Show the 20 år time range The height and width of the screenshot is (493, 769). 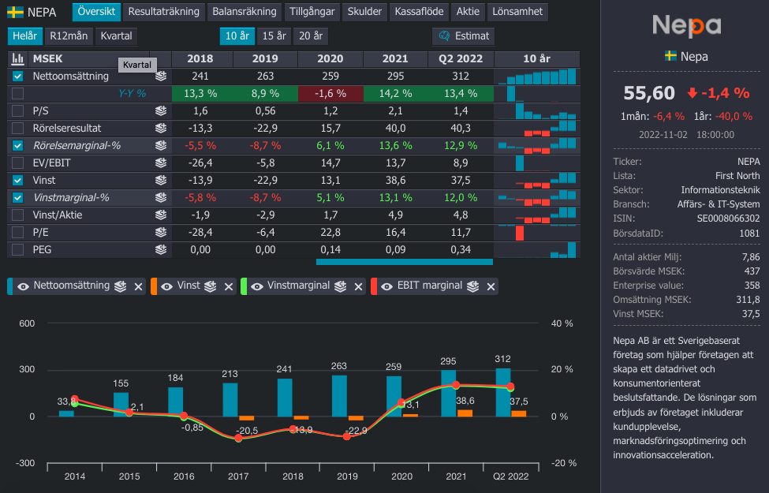click(x=310, y=36)
